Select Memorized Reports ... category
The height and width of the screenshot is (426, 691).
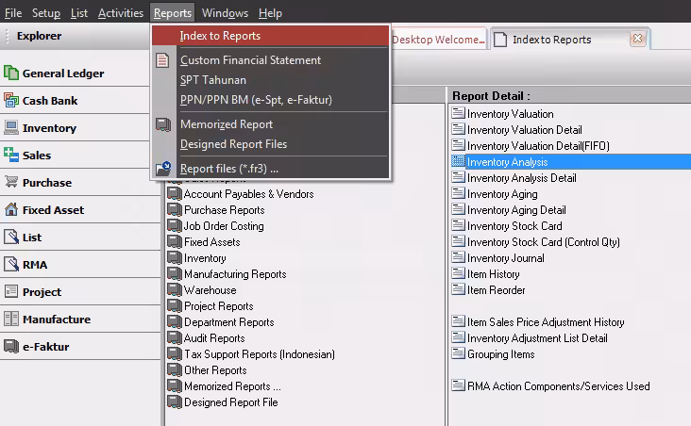coord(232,386)
